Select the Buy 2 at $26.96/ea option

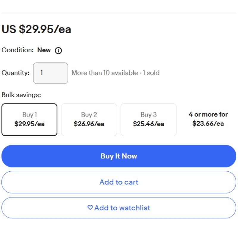pyautogui.click(x=89, y=120)
